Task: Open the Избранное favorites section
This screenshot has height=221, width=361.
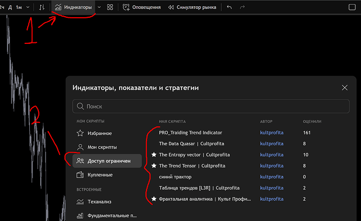Action: [x=99, y=133]
